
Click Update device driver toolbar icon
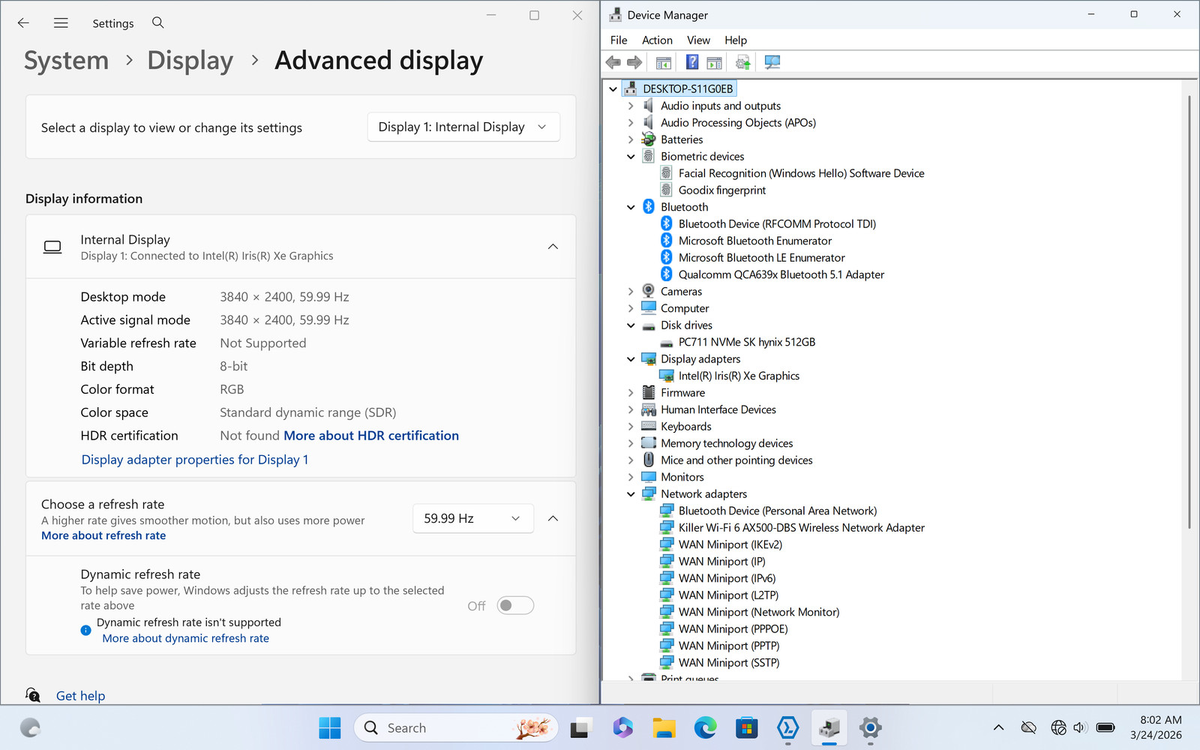coord(742,62)
